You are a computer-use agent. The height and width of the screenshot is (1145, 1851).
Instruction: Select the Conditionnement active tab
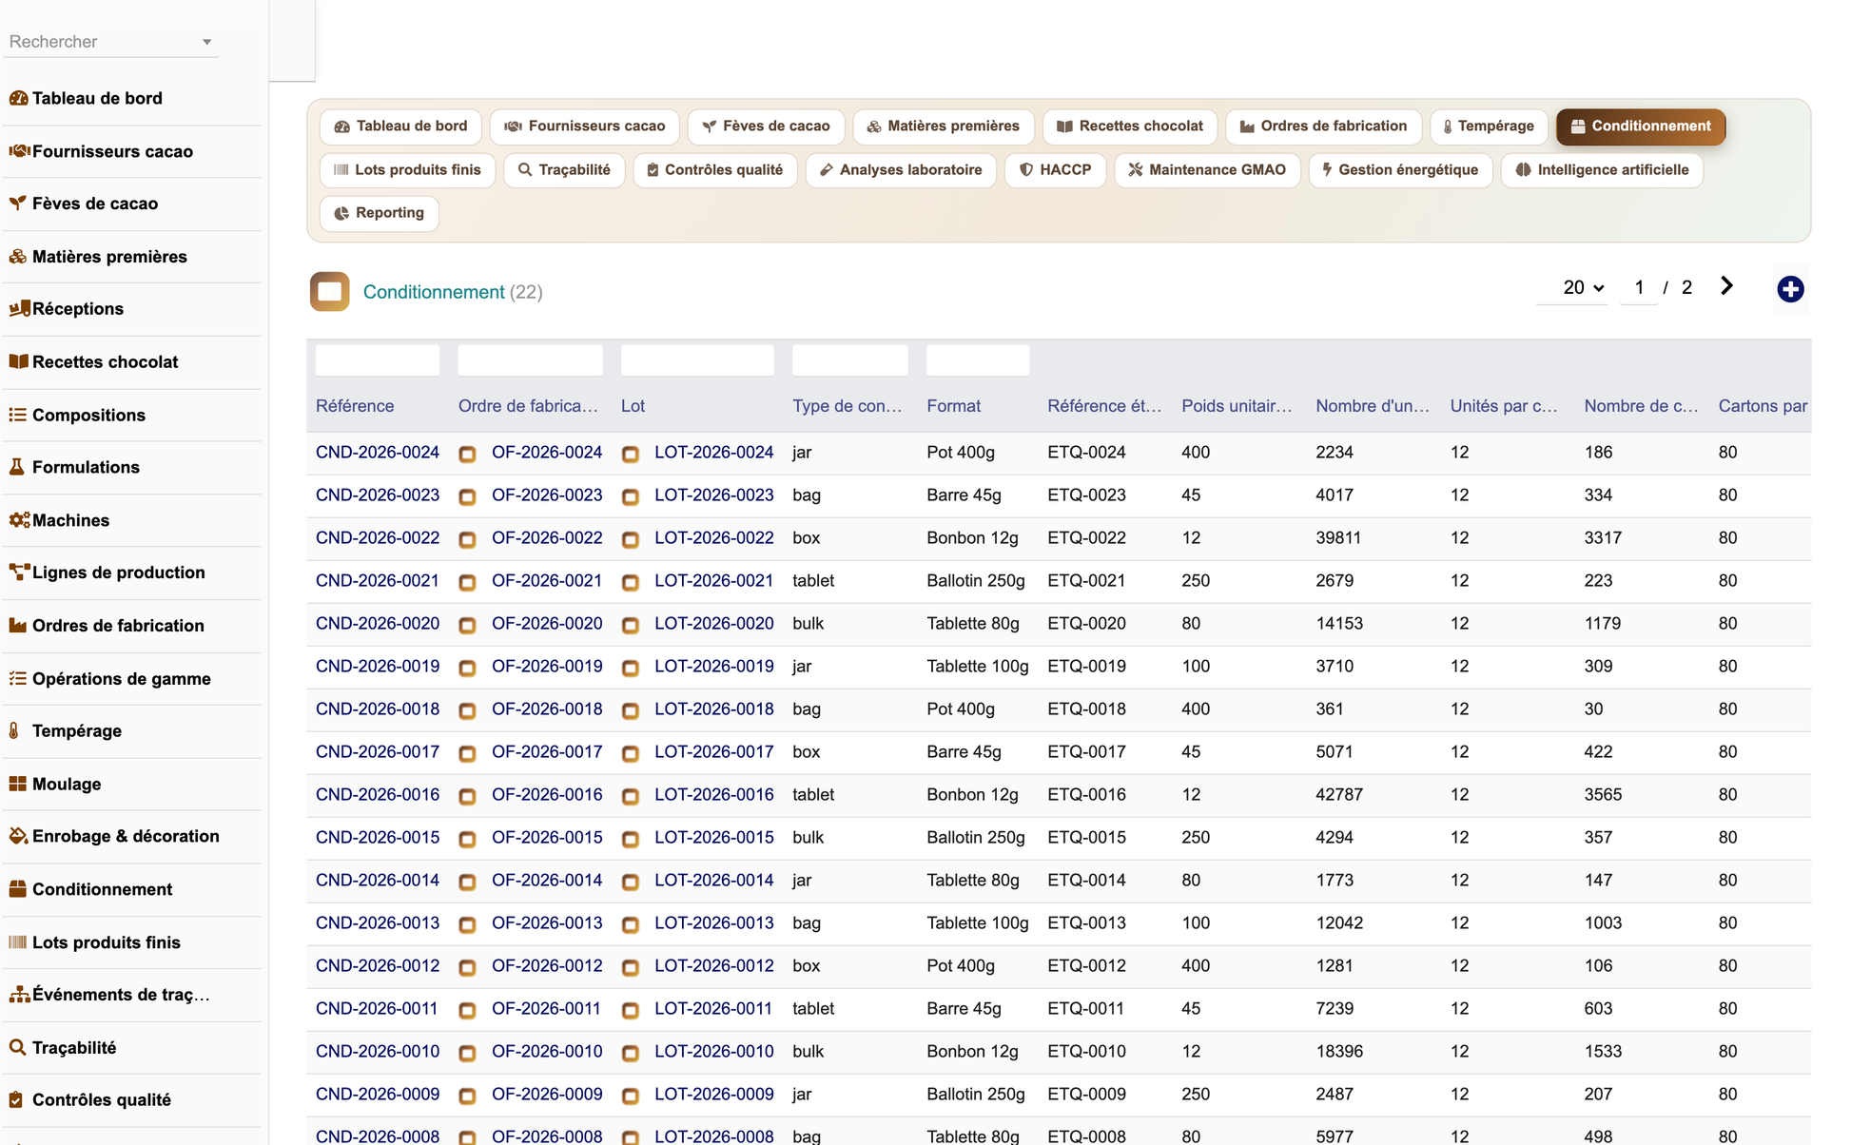[x=1641, y=126]
